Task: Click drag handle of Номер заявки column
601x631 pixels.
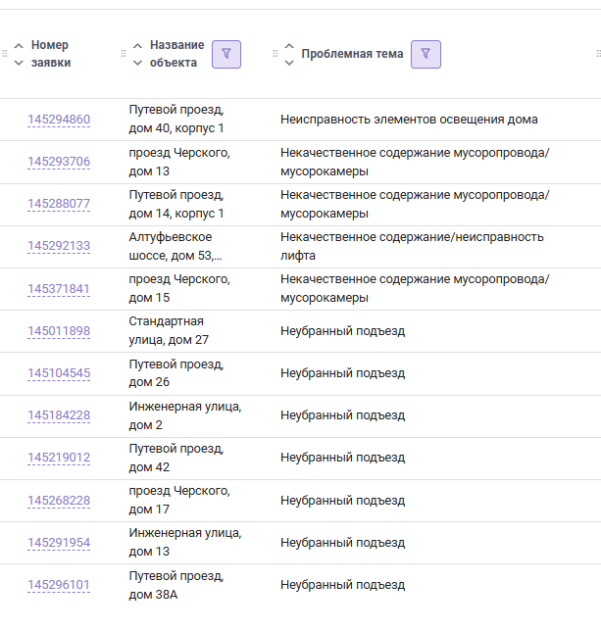Action: tap(4, 54)
